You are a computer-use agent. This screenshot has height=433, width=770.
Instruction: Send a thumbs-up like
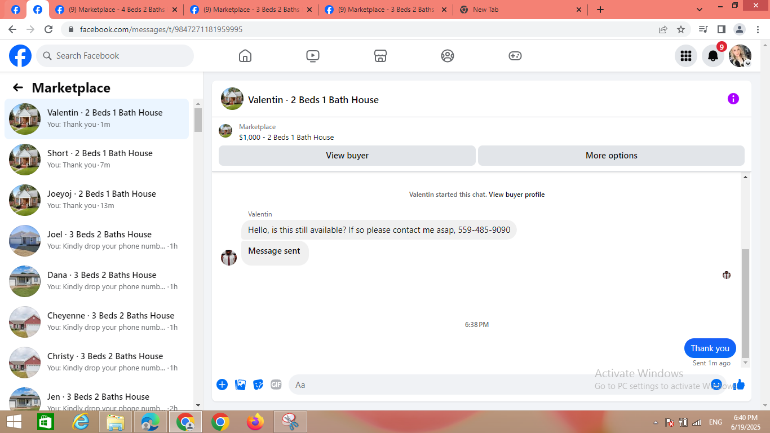click(739, 385)
